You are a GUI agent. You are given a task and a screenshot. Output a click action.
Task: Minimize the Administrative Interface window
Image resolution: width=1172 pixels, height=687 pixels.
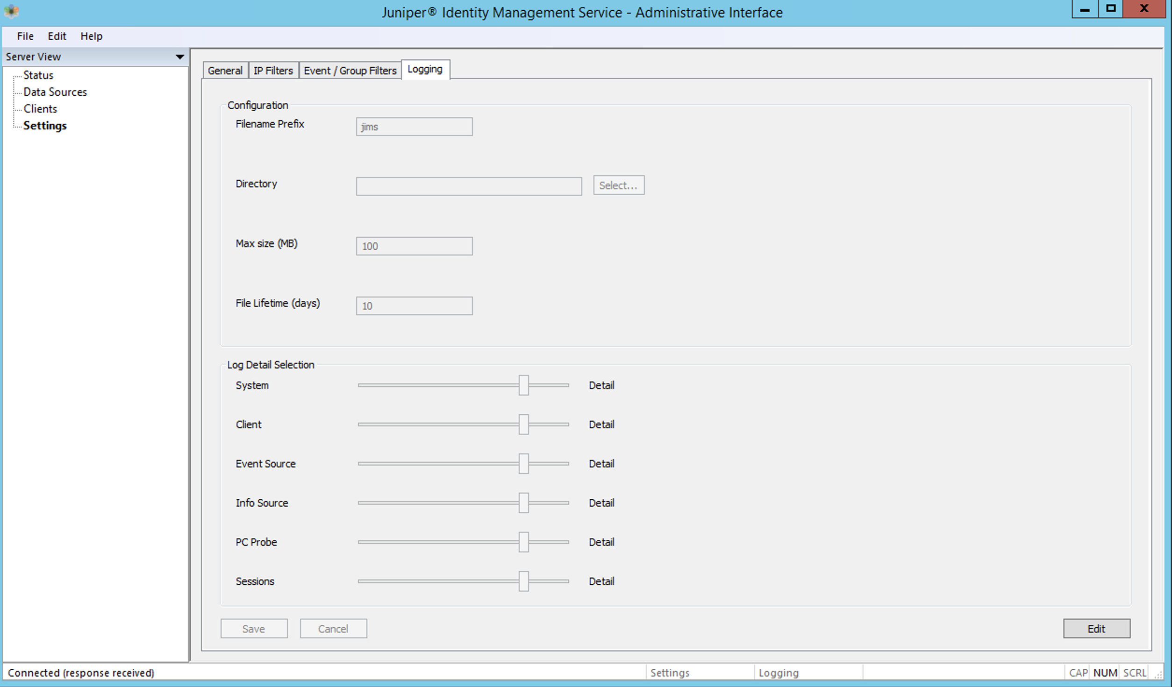1085,9
